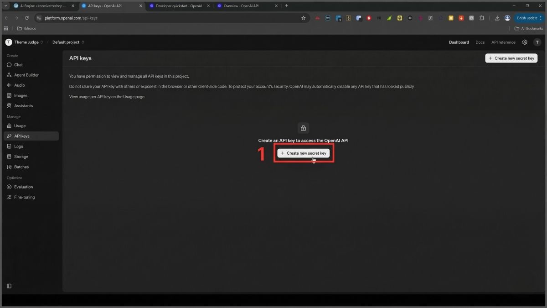
Task: Click the API reference nav link
Action: pyautogui.click(x=503, y=42)
